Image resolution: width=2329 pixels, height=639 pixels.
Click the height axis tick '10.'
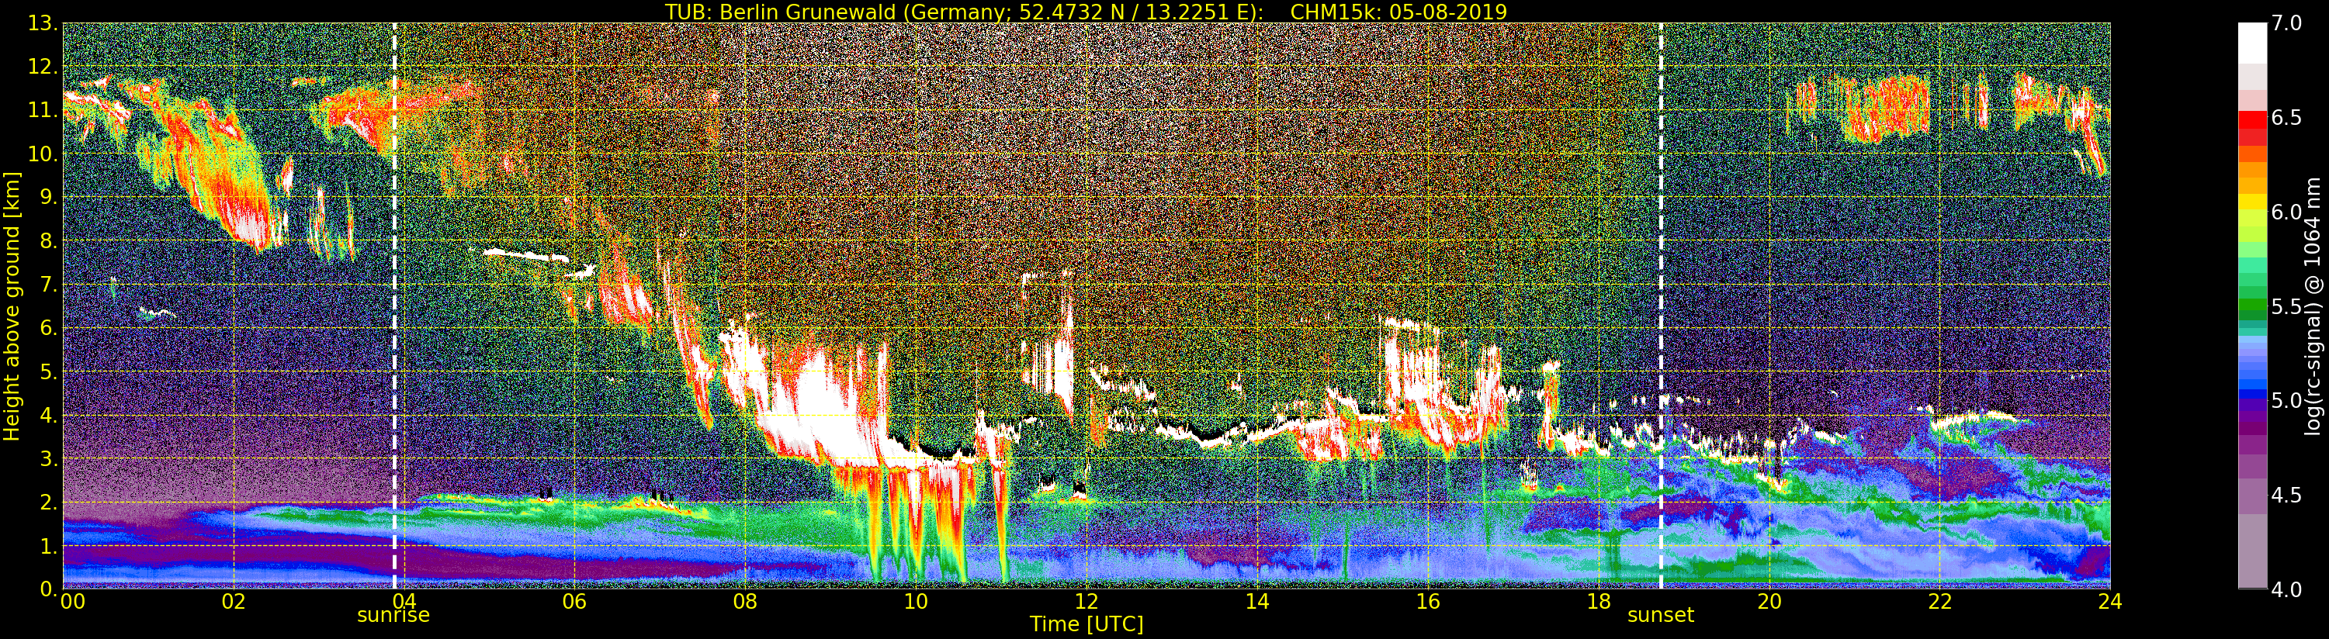tap(43, 154)
